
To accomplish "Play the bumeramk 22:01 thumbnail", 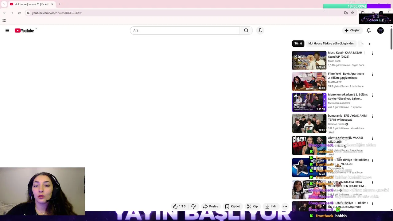I will tap(309, 123).
